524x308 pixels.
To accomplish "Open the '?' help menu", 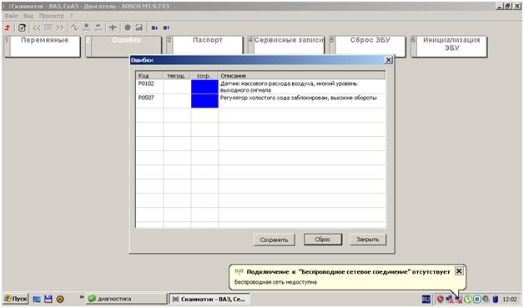I will [x=71, y=16].
